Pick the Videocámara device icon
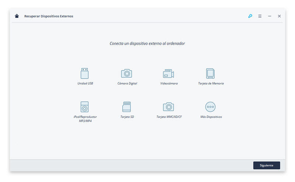 pos(169,73)
